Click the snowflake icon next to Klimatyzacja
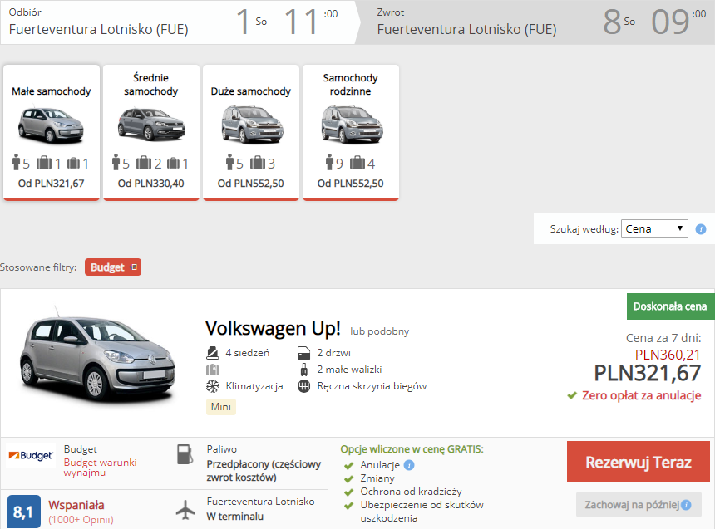The height and width of the screenshot is (529, 715). (213, 386)
